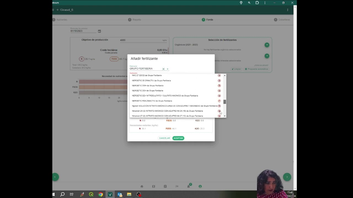Screen dimensions: 353x198
Task: Open Outlook from the taskbar
Action: pos(120,194)
